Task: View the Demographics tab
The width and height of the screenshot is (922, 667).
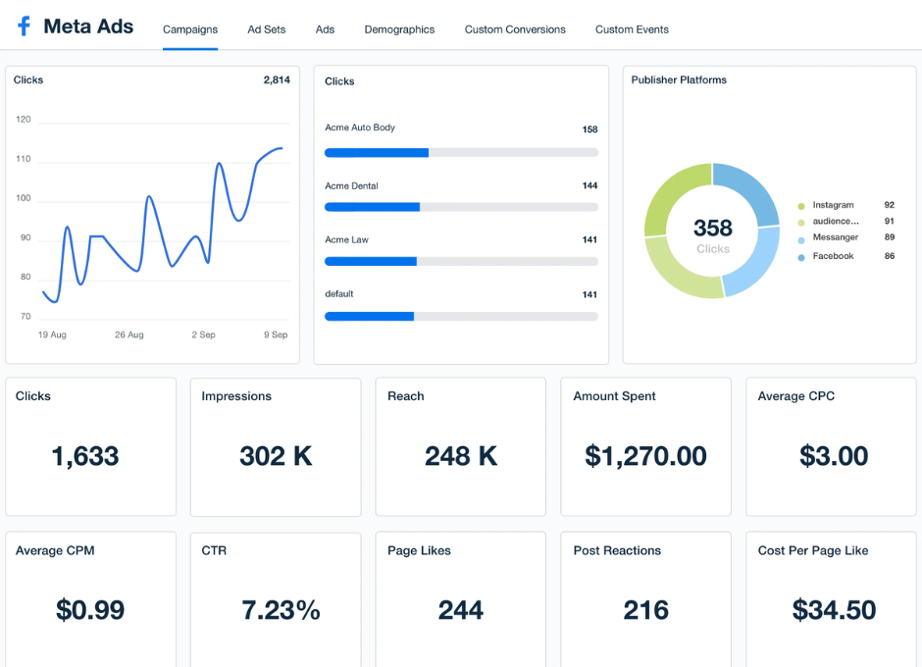Action: (x=399, y=29)
